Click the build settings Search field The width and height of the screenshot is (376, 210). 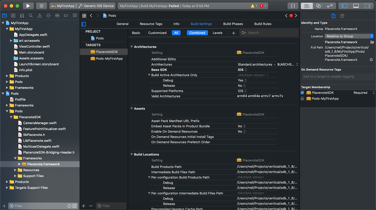click(x=269, y=33)
